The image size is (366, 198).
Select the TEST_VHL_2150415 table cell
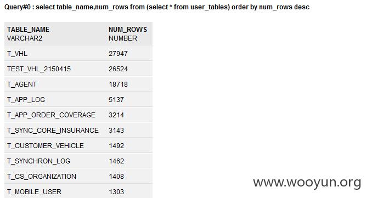[39, 69]
